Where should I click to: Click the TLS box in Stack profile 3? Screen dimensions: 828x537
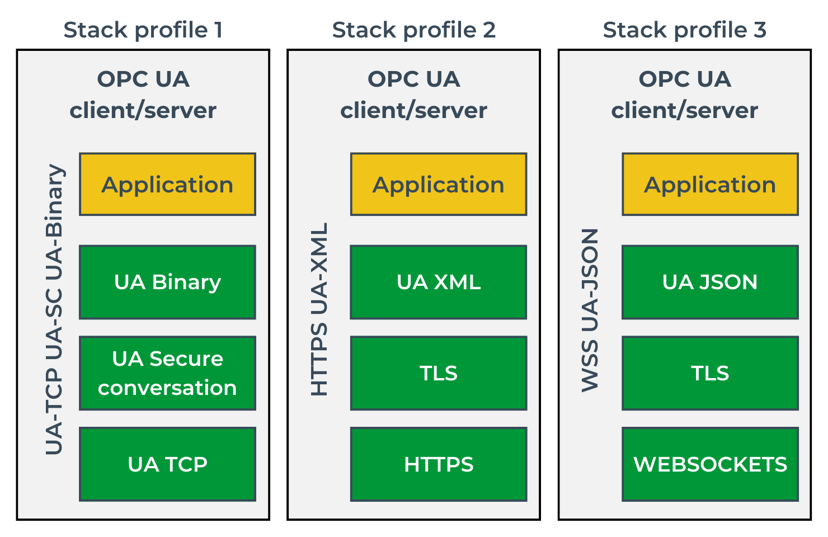(709, 373)
